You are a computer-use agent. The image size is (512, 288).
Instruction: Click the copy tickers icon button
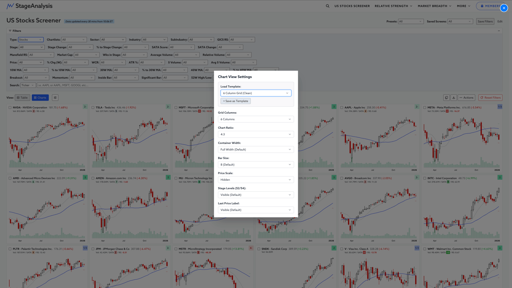click(x=446, y=98)
